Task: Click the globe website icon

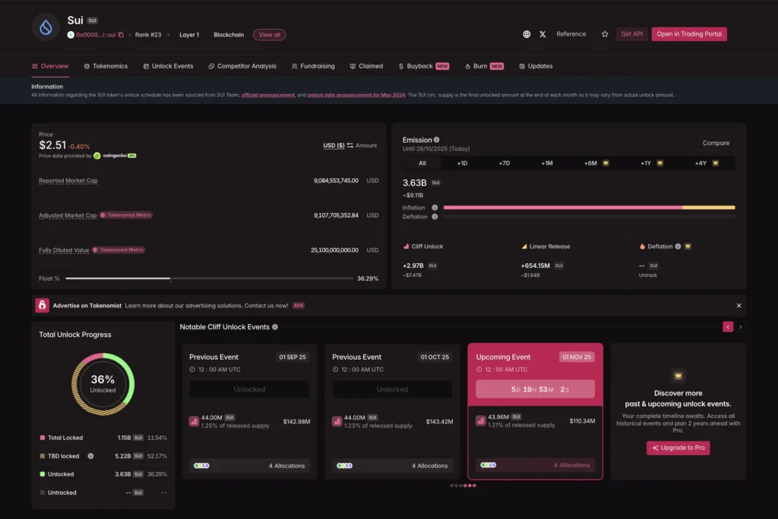Action: [x=527, y=34]
